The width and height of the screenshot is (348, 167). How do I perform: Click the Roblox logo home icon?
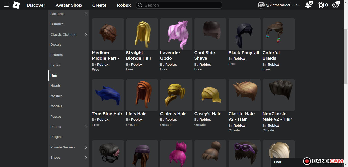click(x=16, y=5)
